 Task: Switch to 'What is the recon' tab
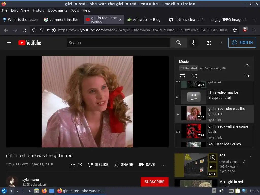pos(20,20)
